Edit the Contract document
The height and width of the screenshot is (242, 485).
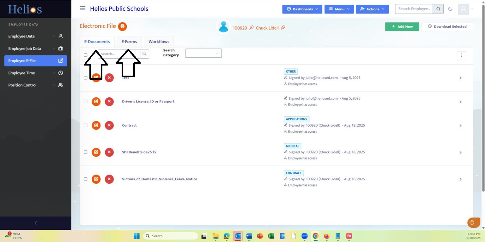[96, 125]
